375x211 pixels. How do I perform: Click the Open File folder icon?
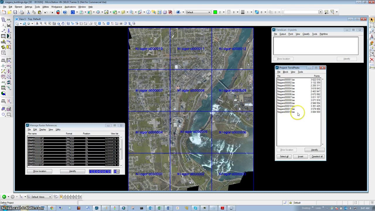click(9, 12)
